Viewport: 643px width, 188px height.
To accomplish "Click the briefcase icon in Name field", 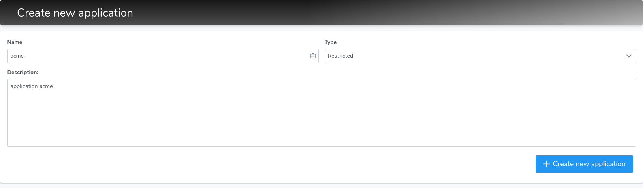I will pos(313,56).
